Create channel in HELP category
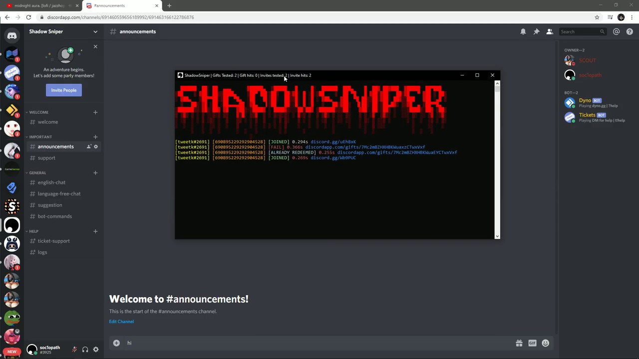 click(95, 231)
